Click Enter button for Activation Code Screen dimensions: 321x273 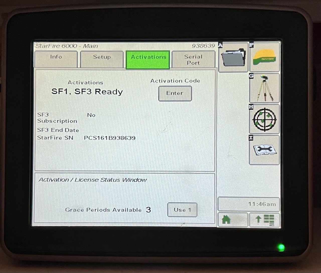click(x=175, y=93)
